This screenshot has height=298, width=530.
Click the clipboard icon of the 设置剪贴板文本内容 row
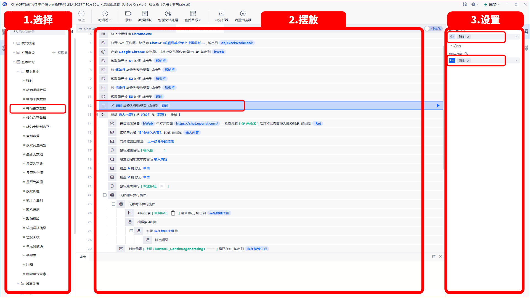click(112, 159)
